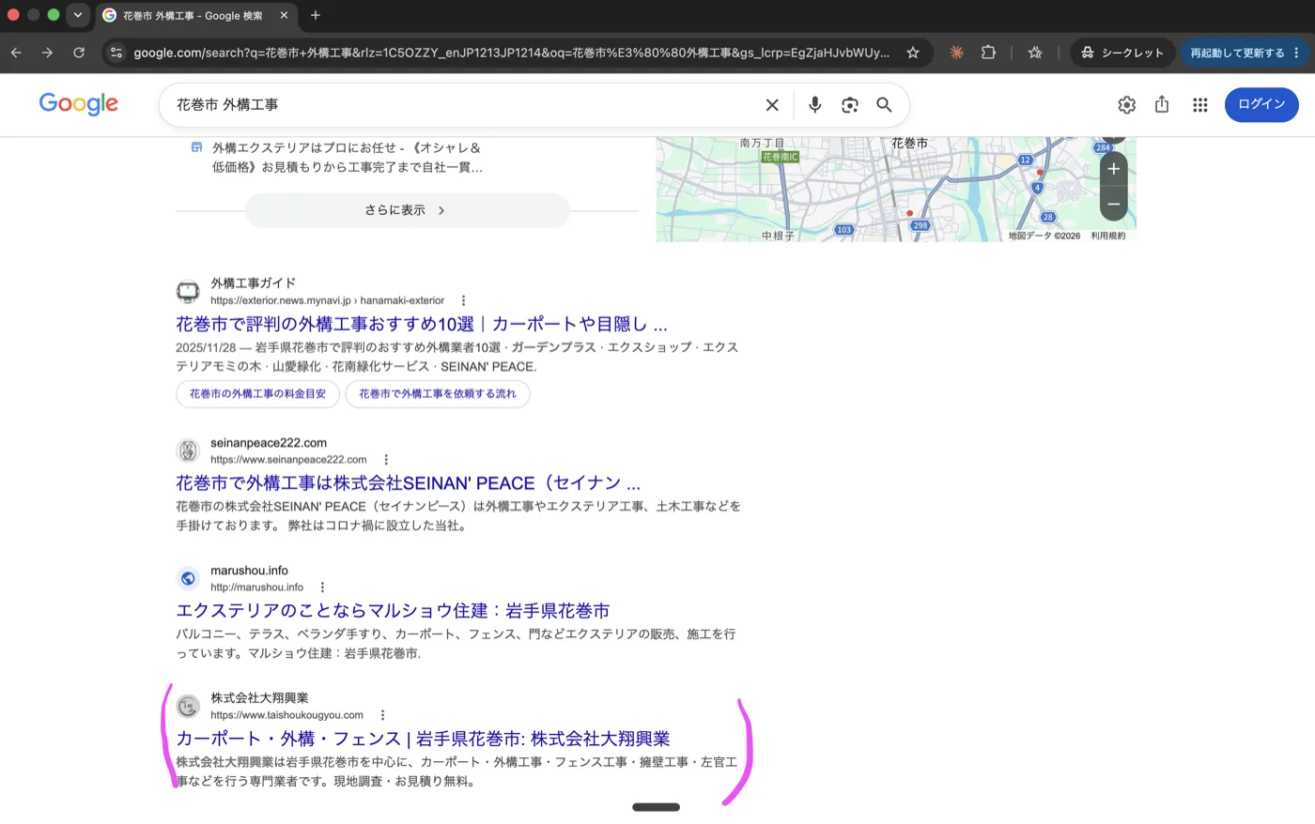Select the 花巻市 外構工事 - Google 検索 tab
Screen dimensions: 1315x824
tap(193, 15)
